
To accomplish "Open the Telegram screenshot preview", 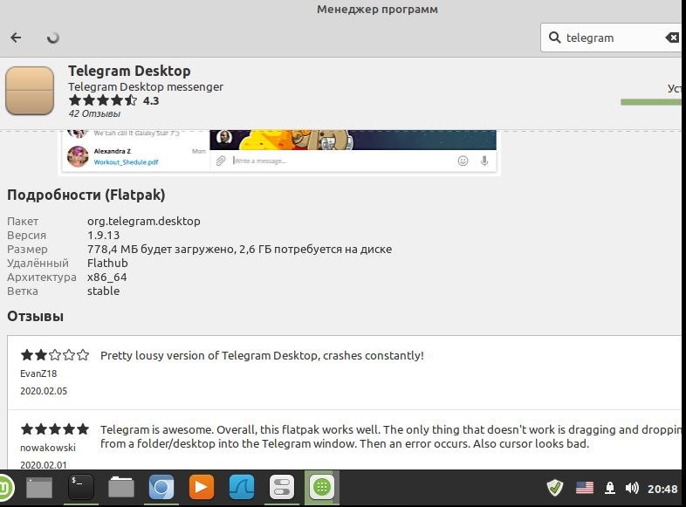I will (279, 151).
